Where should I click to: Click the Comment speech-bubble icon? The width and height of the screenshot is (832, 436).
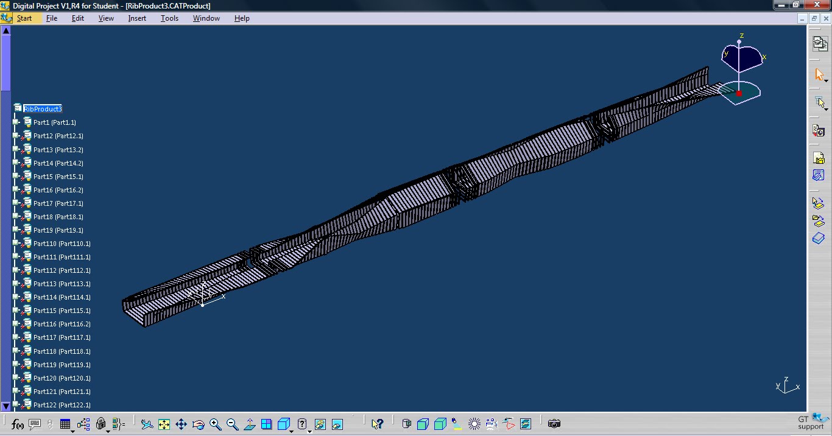click(35, 424)
